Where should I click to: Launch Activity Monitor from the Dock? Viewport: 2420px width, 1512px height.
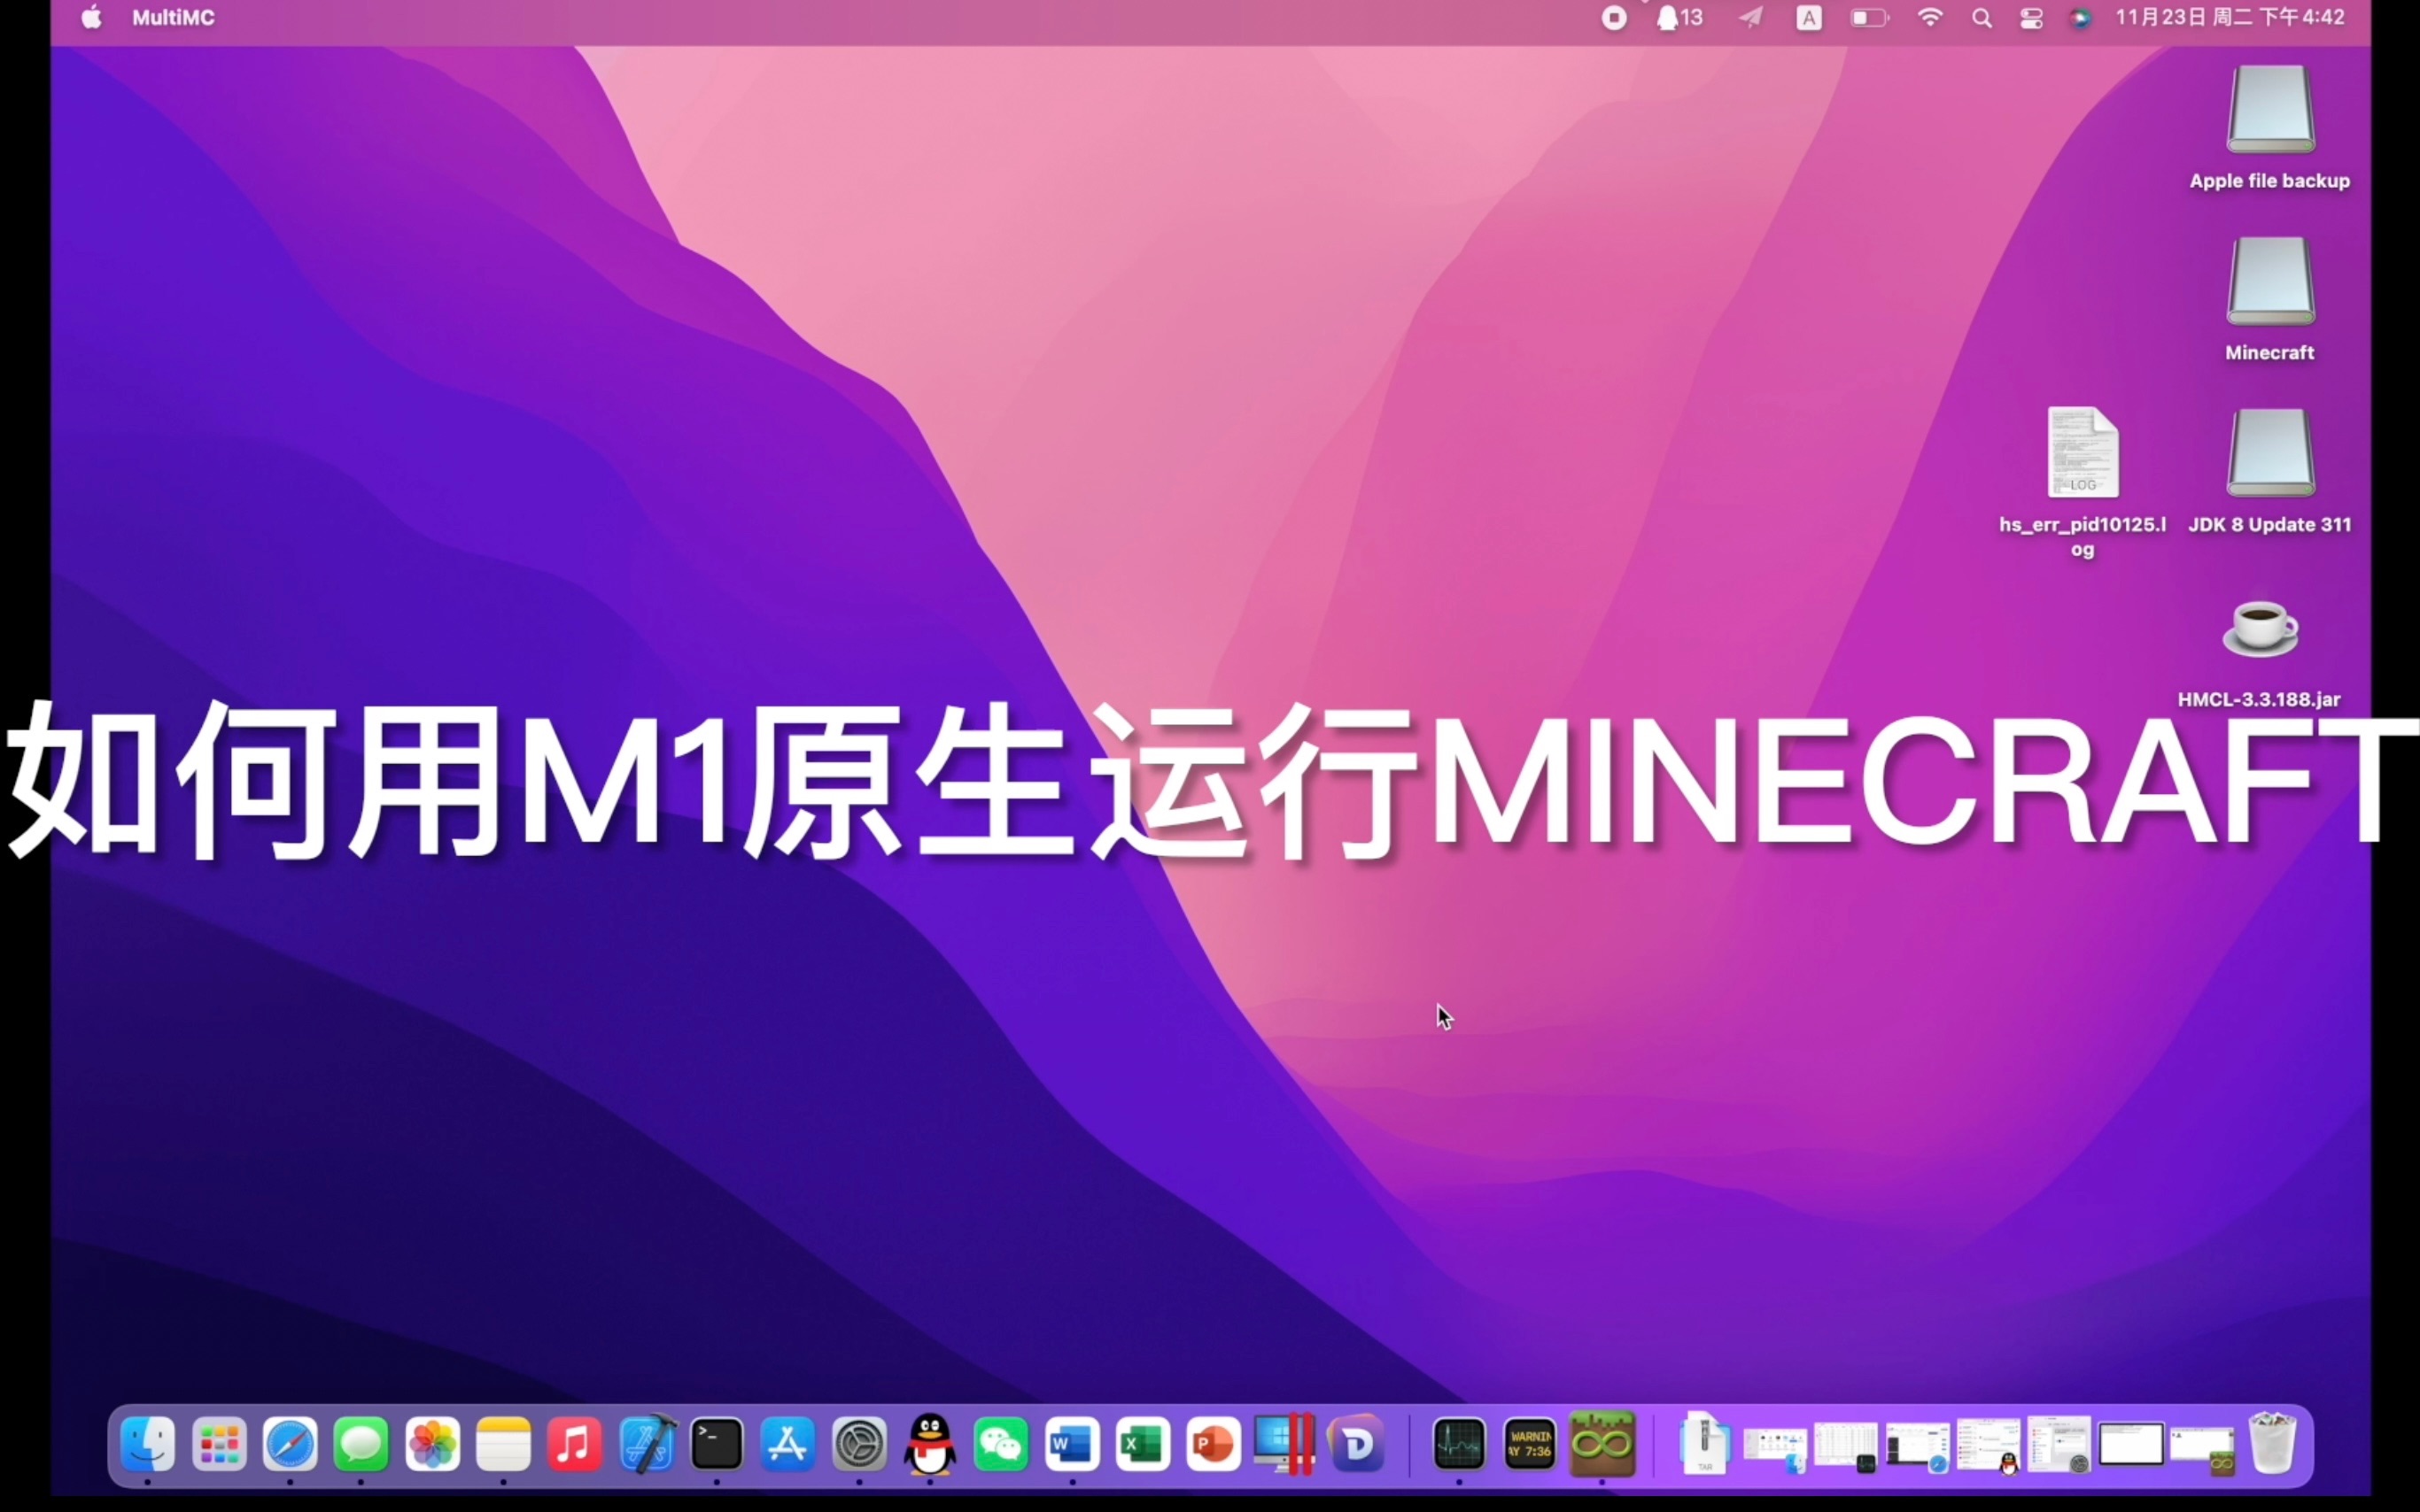point(1459,1444)
